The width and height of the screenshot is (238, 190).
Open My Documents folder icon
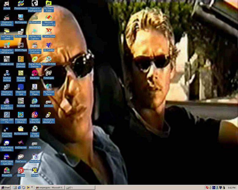pyautogui.click(x=21, y=130)
